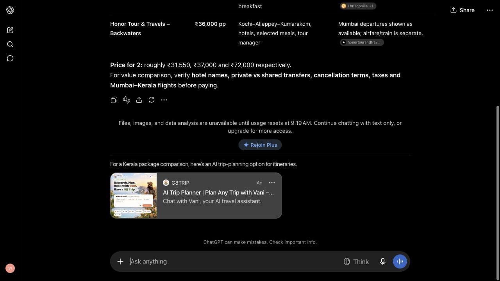Click the 'ChatGPT can make mistakes' disclaimer
This screenshot has height=281, width=500.
(x=260, y=242)
